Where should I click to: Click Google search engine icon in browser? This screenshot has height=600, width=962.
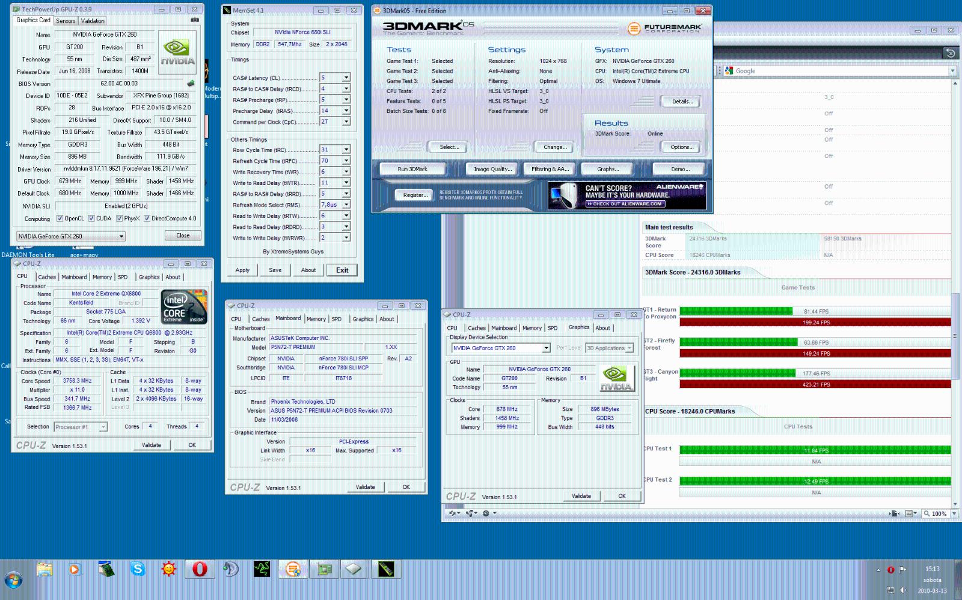coord(729,71)
